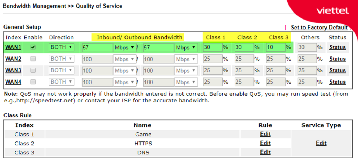Click WAN1 inbound bandwidth field
The width and height of the screenshot is (358, 161).
pyautogui.click(x=97, y=48)
